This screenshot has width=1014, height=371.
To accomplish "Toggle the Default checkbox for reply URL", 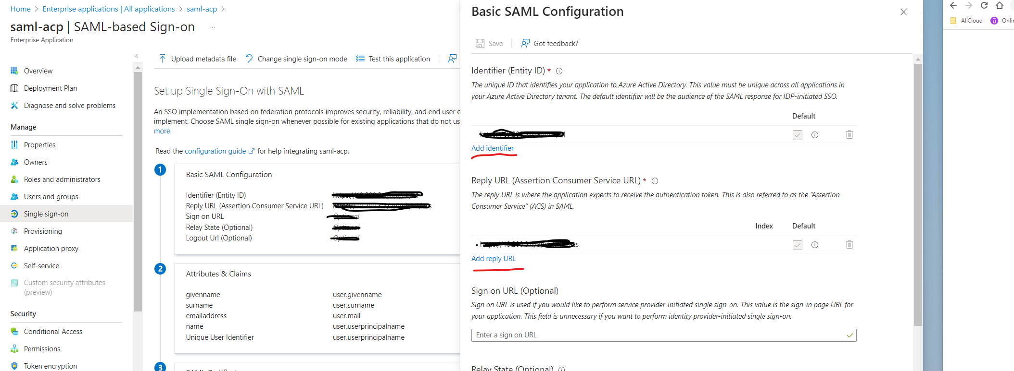I will tap(797, 245).
